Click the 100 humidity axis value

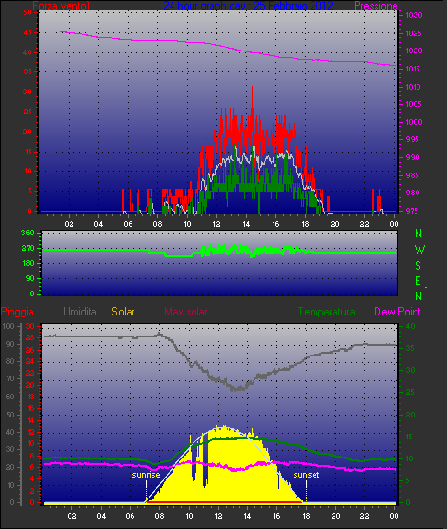pos(9,326)
